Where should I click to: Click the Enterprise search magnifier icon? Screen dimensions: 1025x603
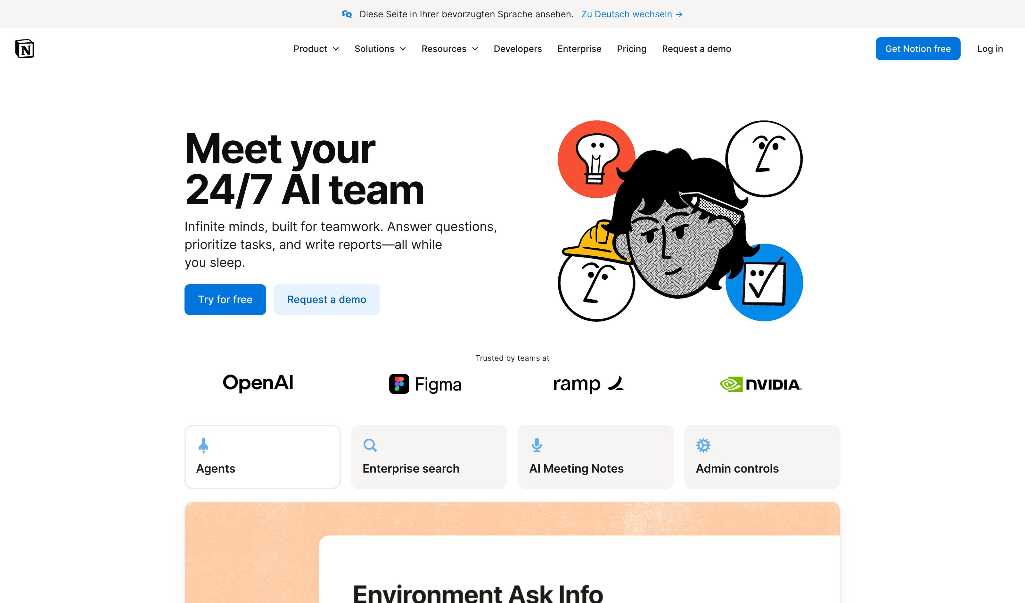370,445
